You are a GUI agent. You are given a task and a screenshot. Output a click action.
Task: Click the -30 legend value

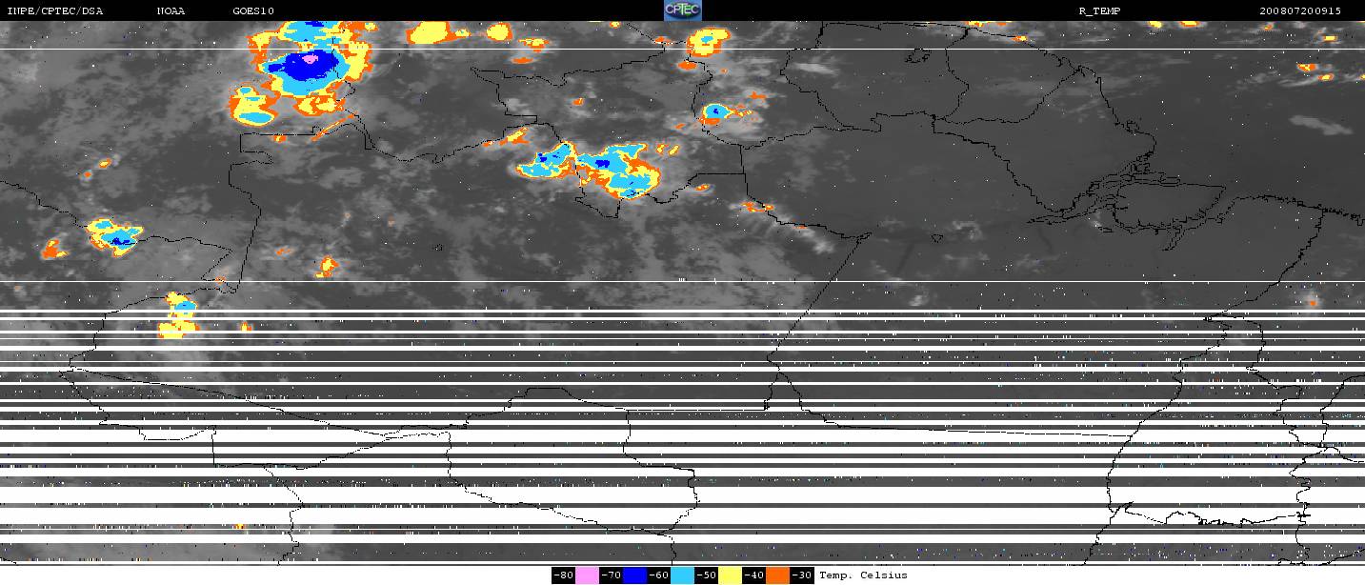pos(802,575)
